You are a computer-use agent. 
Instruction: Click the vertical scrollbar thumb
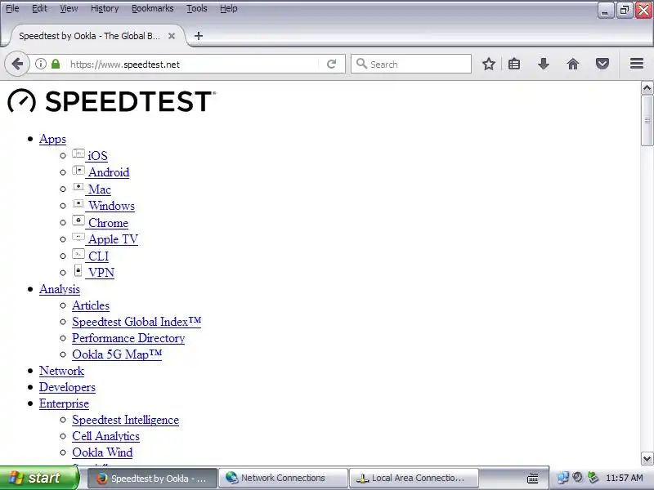click(647, 121)
